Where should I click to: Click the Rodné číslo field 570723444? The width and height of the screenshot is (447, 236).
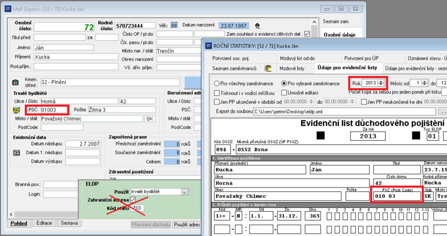click(x=135, y=26)
